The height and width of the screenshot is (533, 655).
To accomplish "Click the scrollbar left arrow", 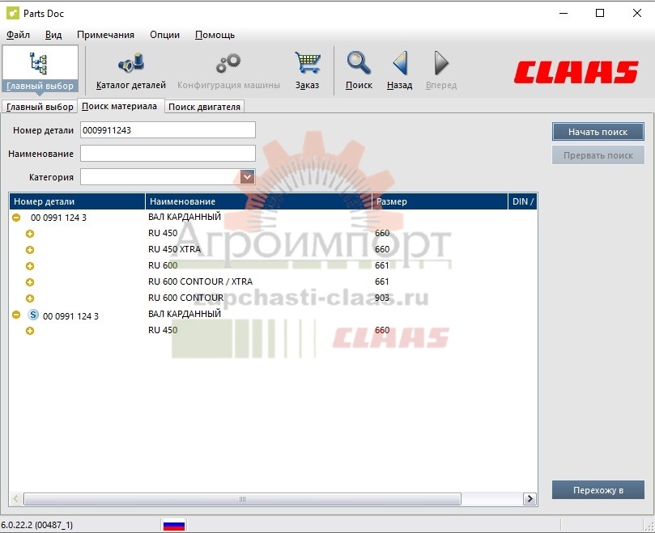I will pyautogui.click(x=16, y=499).
